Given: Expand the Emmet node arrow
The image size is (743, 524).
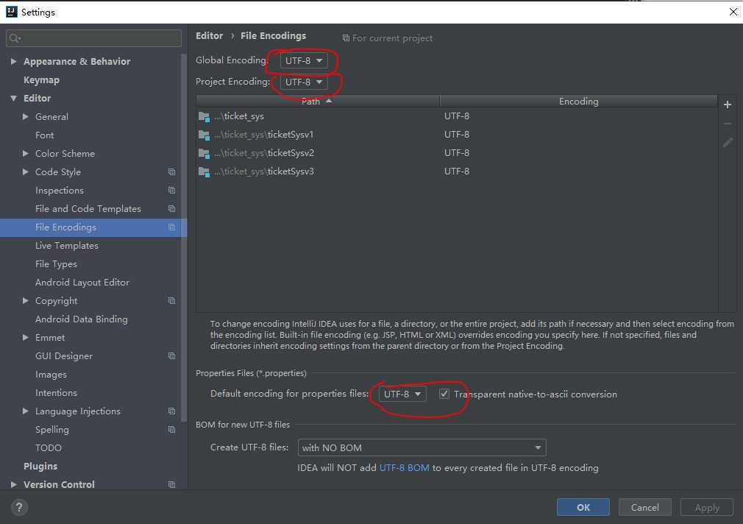Looking at the screenshot, I should click(26, 337).
